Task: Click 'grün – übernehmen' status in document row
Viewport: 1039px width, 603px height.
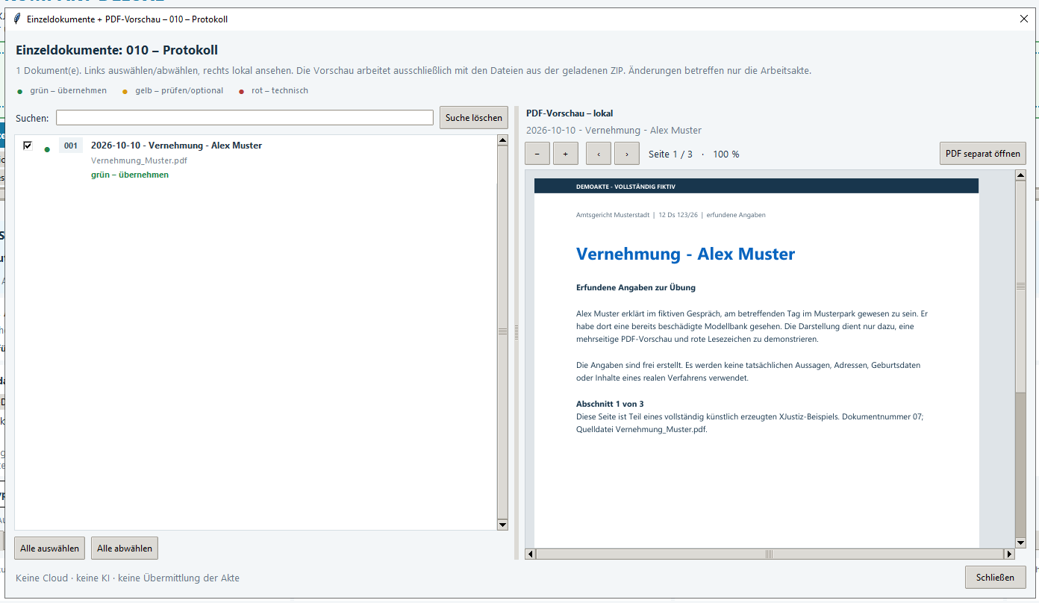Action: pos(130,175)
